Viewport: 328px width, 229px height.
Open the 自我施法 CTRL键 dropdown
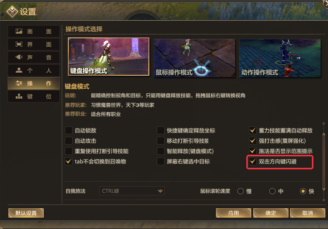coord(132,191)
